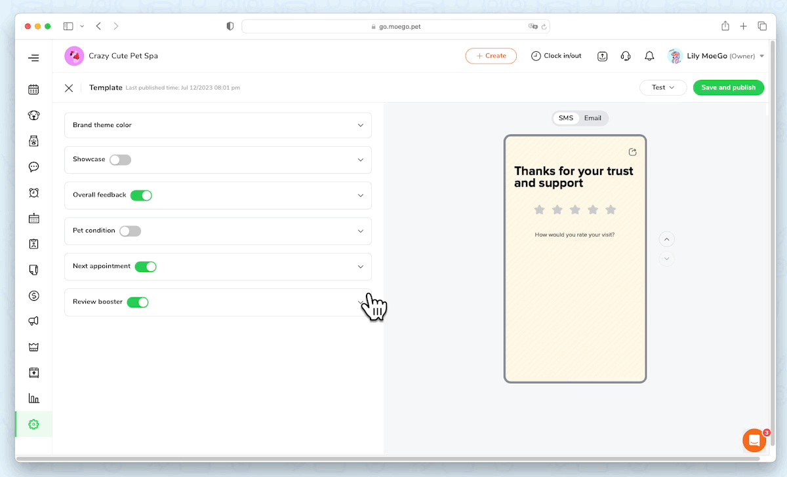Open the user account dropdown arrow
This screenshot has width=787, height=477.
tap(761, 56)
